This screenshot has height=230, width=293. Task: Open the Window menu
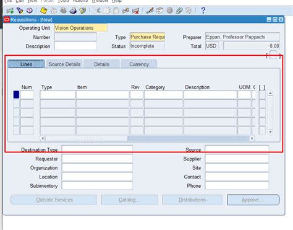pos(100,1)
